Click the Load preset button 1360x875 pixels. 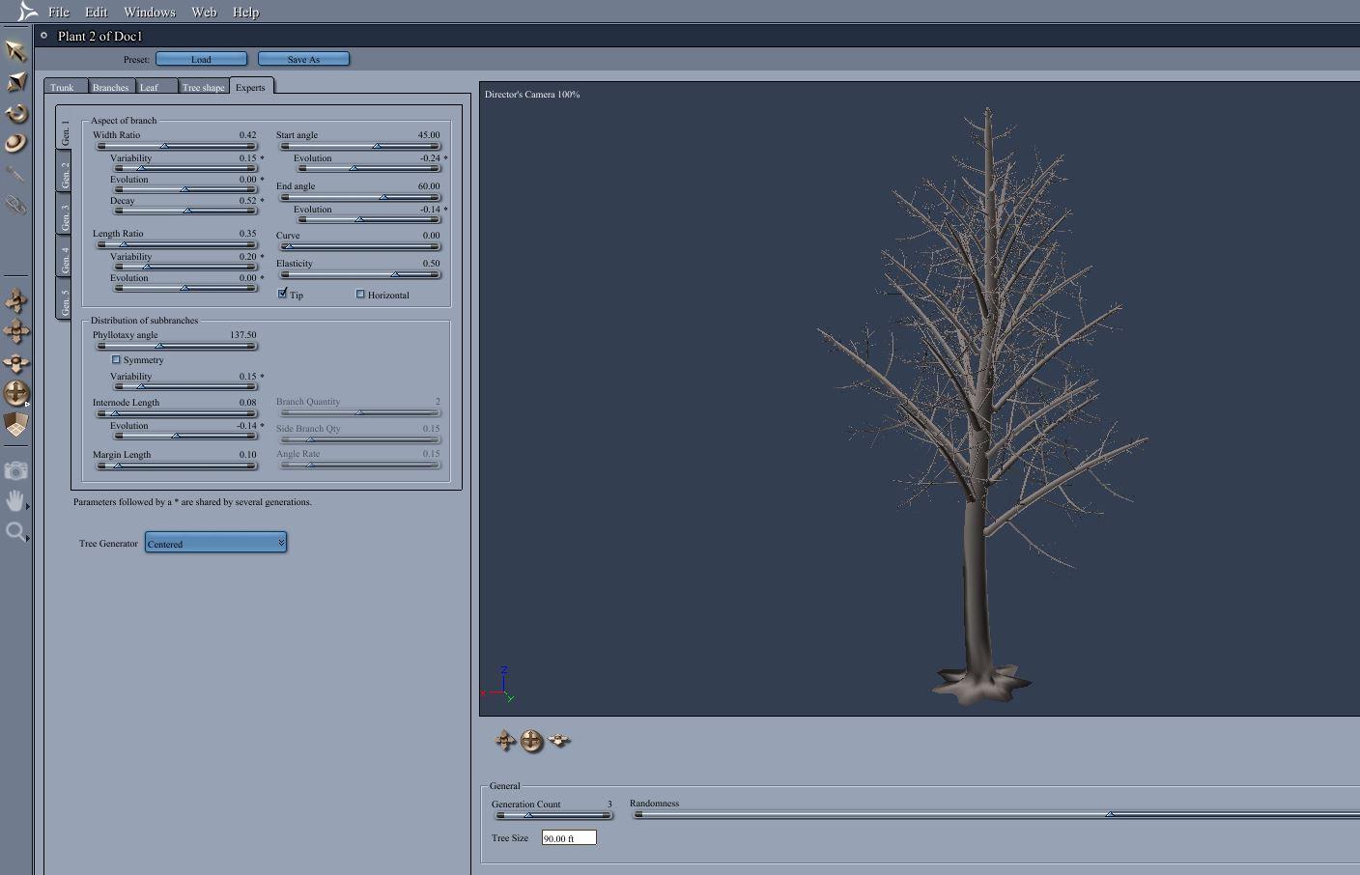pos(201,59)
